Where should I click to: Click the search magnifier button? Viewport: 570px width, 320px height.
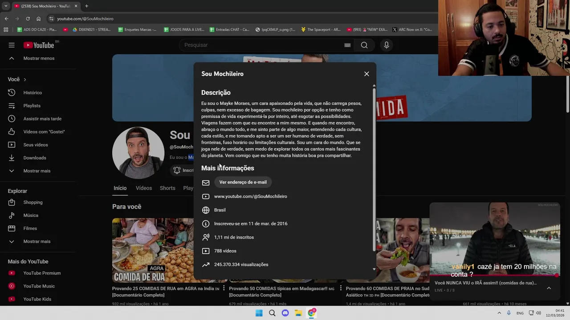pyautogui.click(x=364, y=45)
